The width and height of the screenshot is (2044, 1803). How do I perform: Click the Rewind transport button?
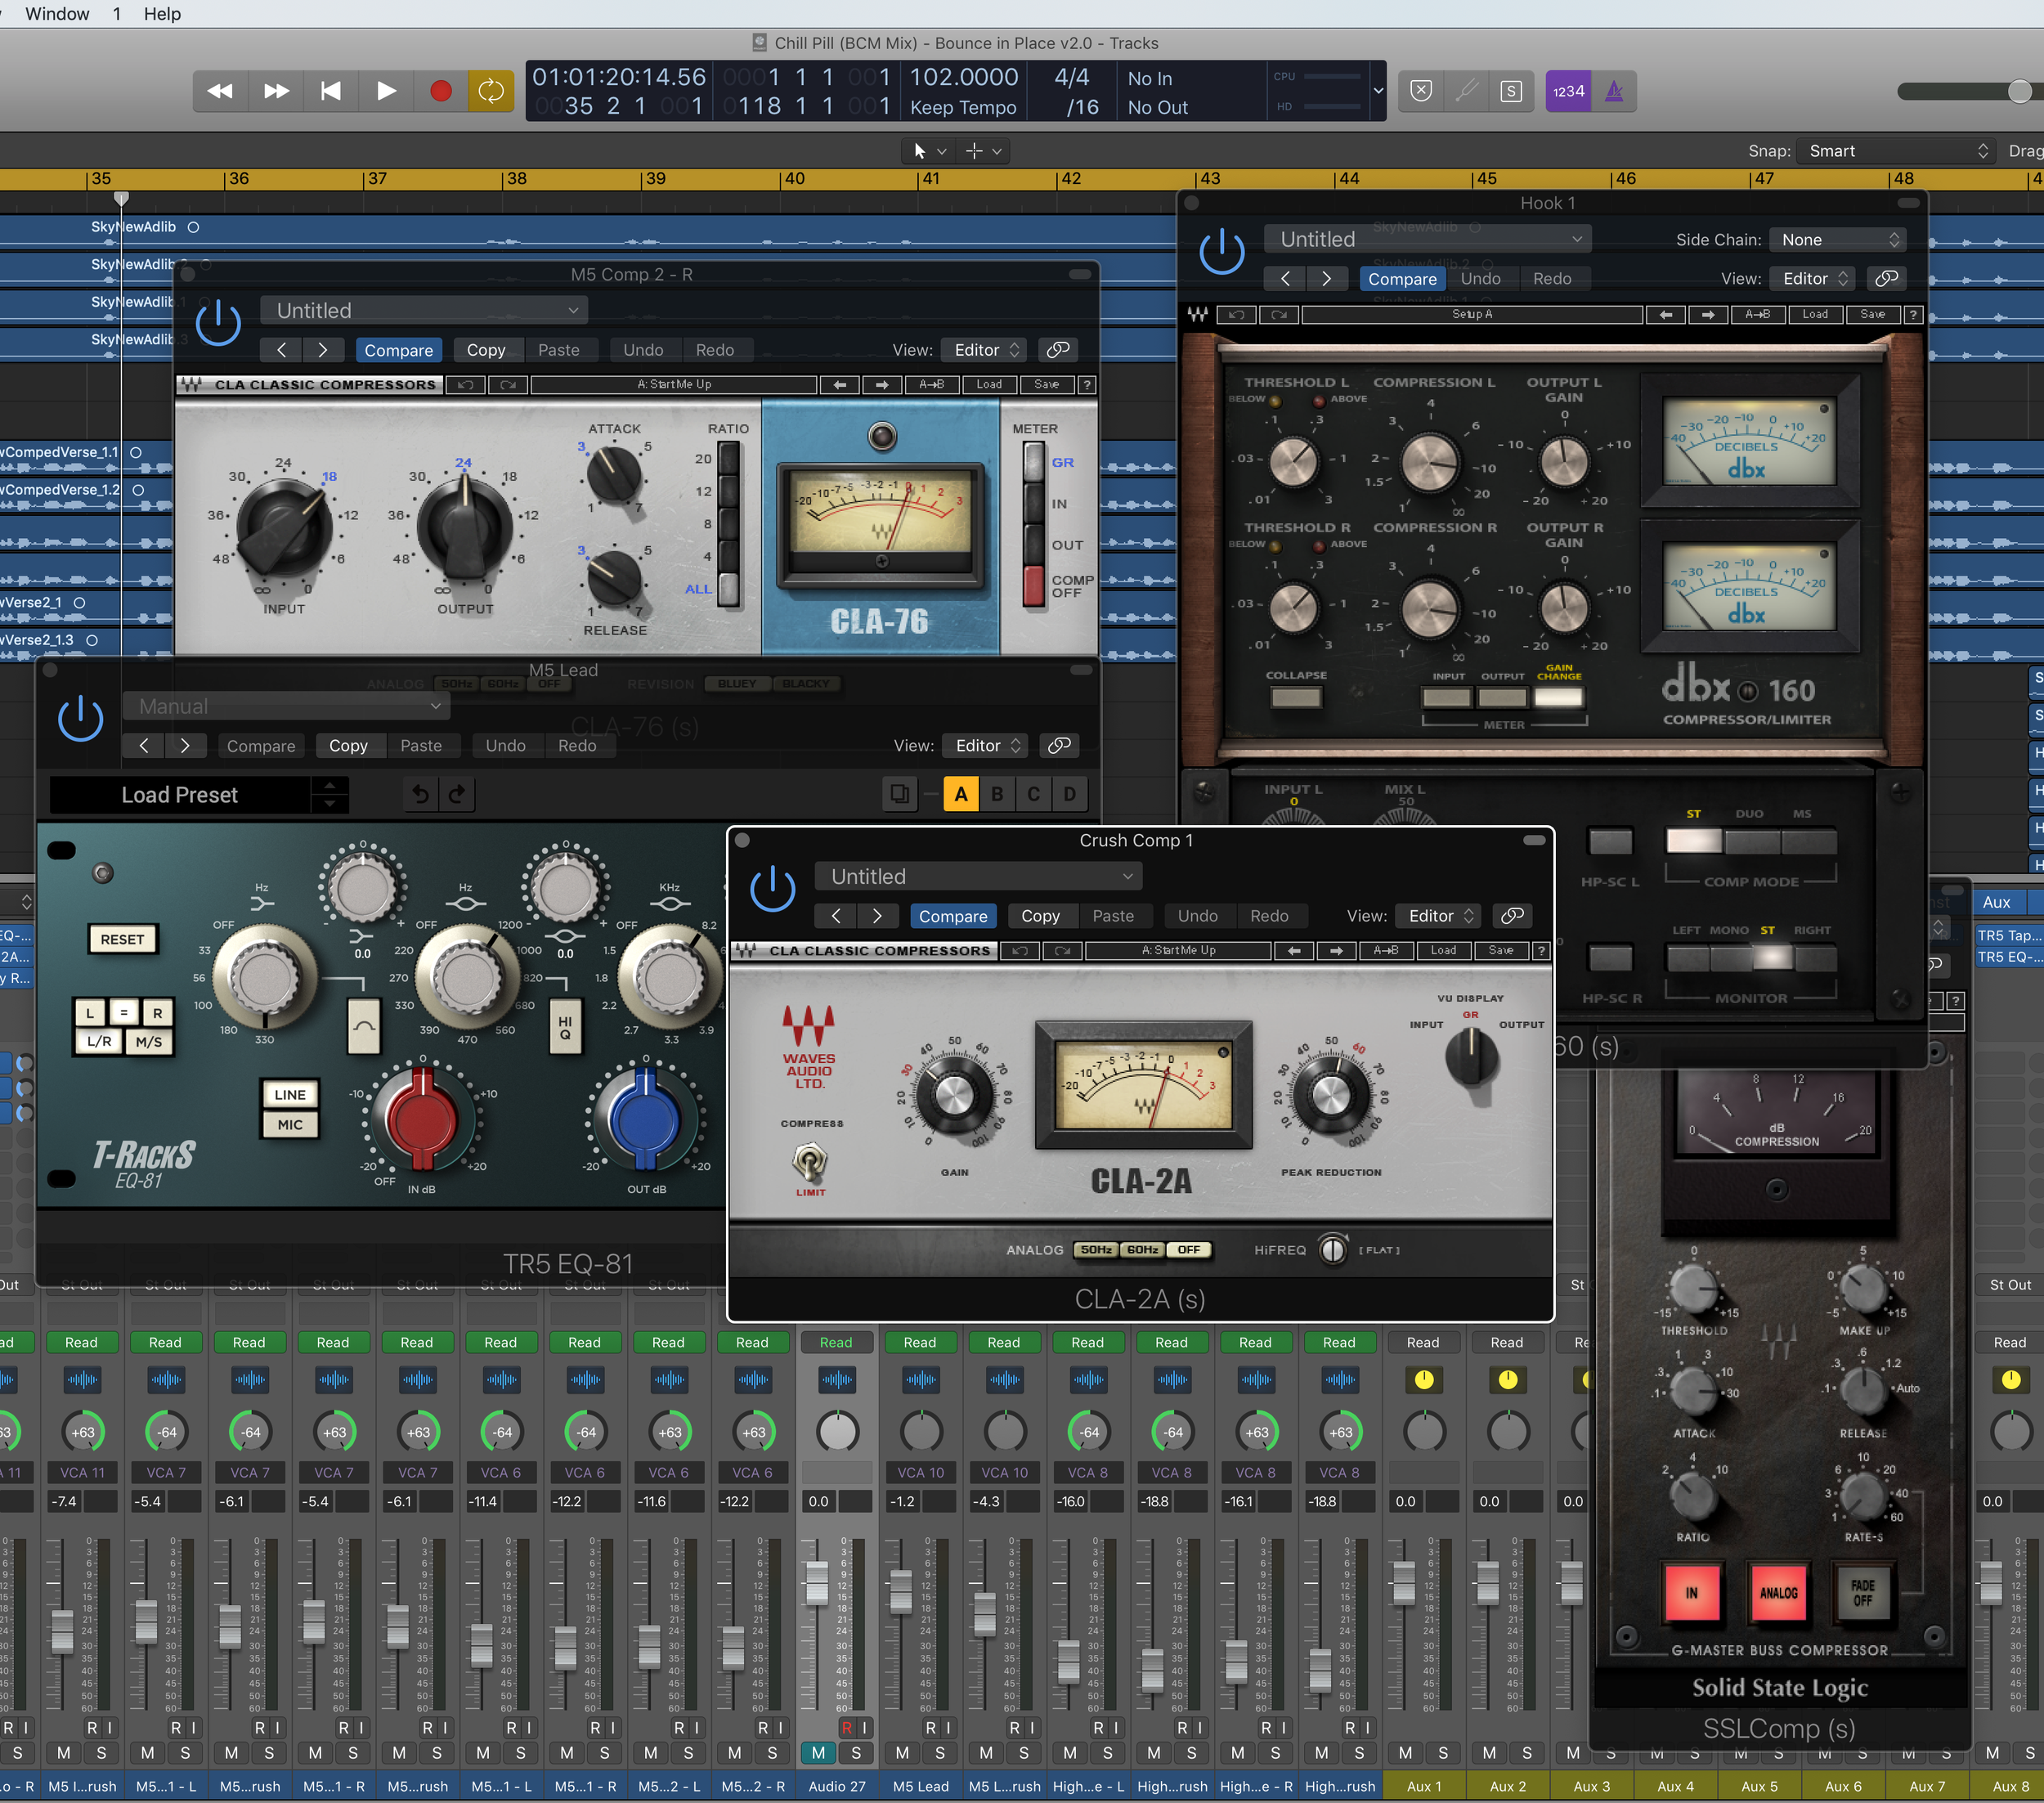[220, 91]
